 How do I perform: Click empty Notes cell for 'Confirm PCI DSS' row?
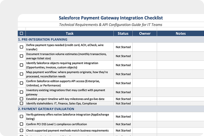tap(181, 124)
